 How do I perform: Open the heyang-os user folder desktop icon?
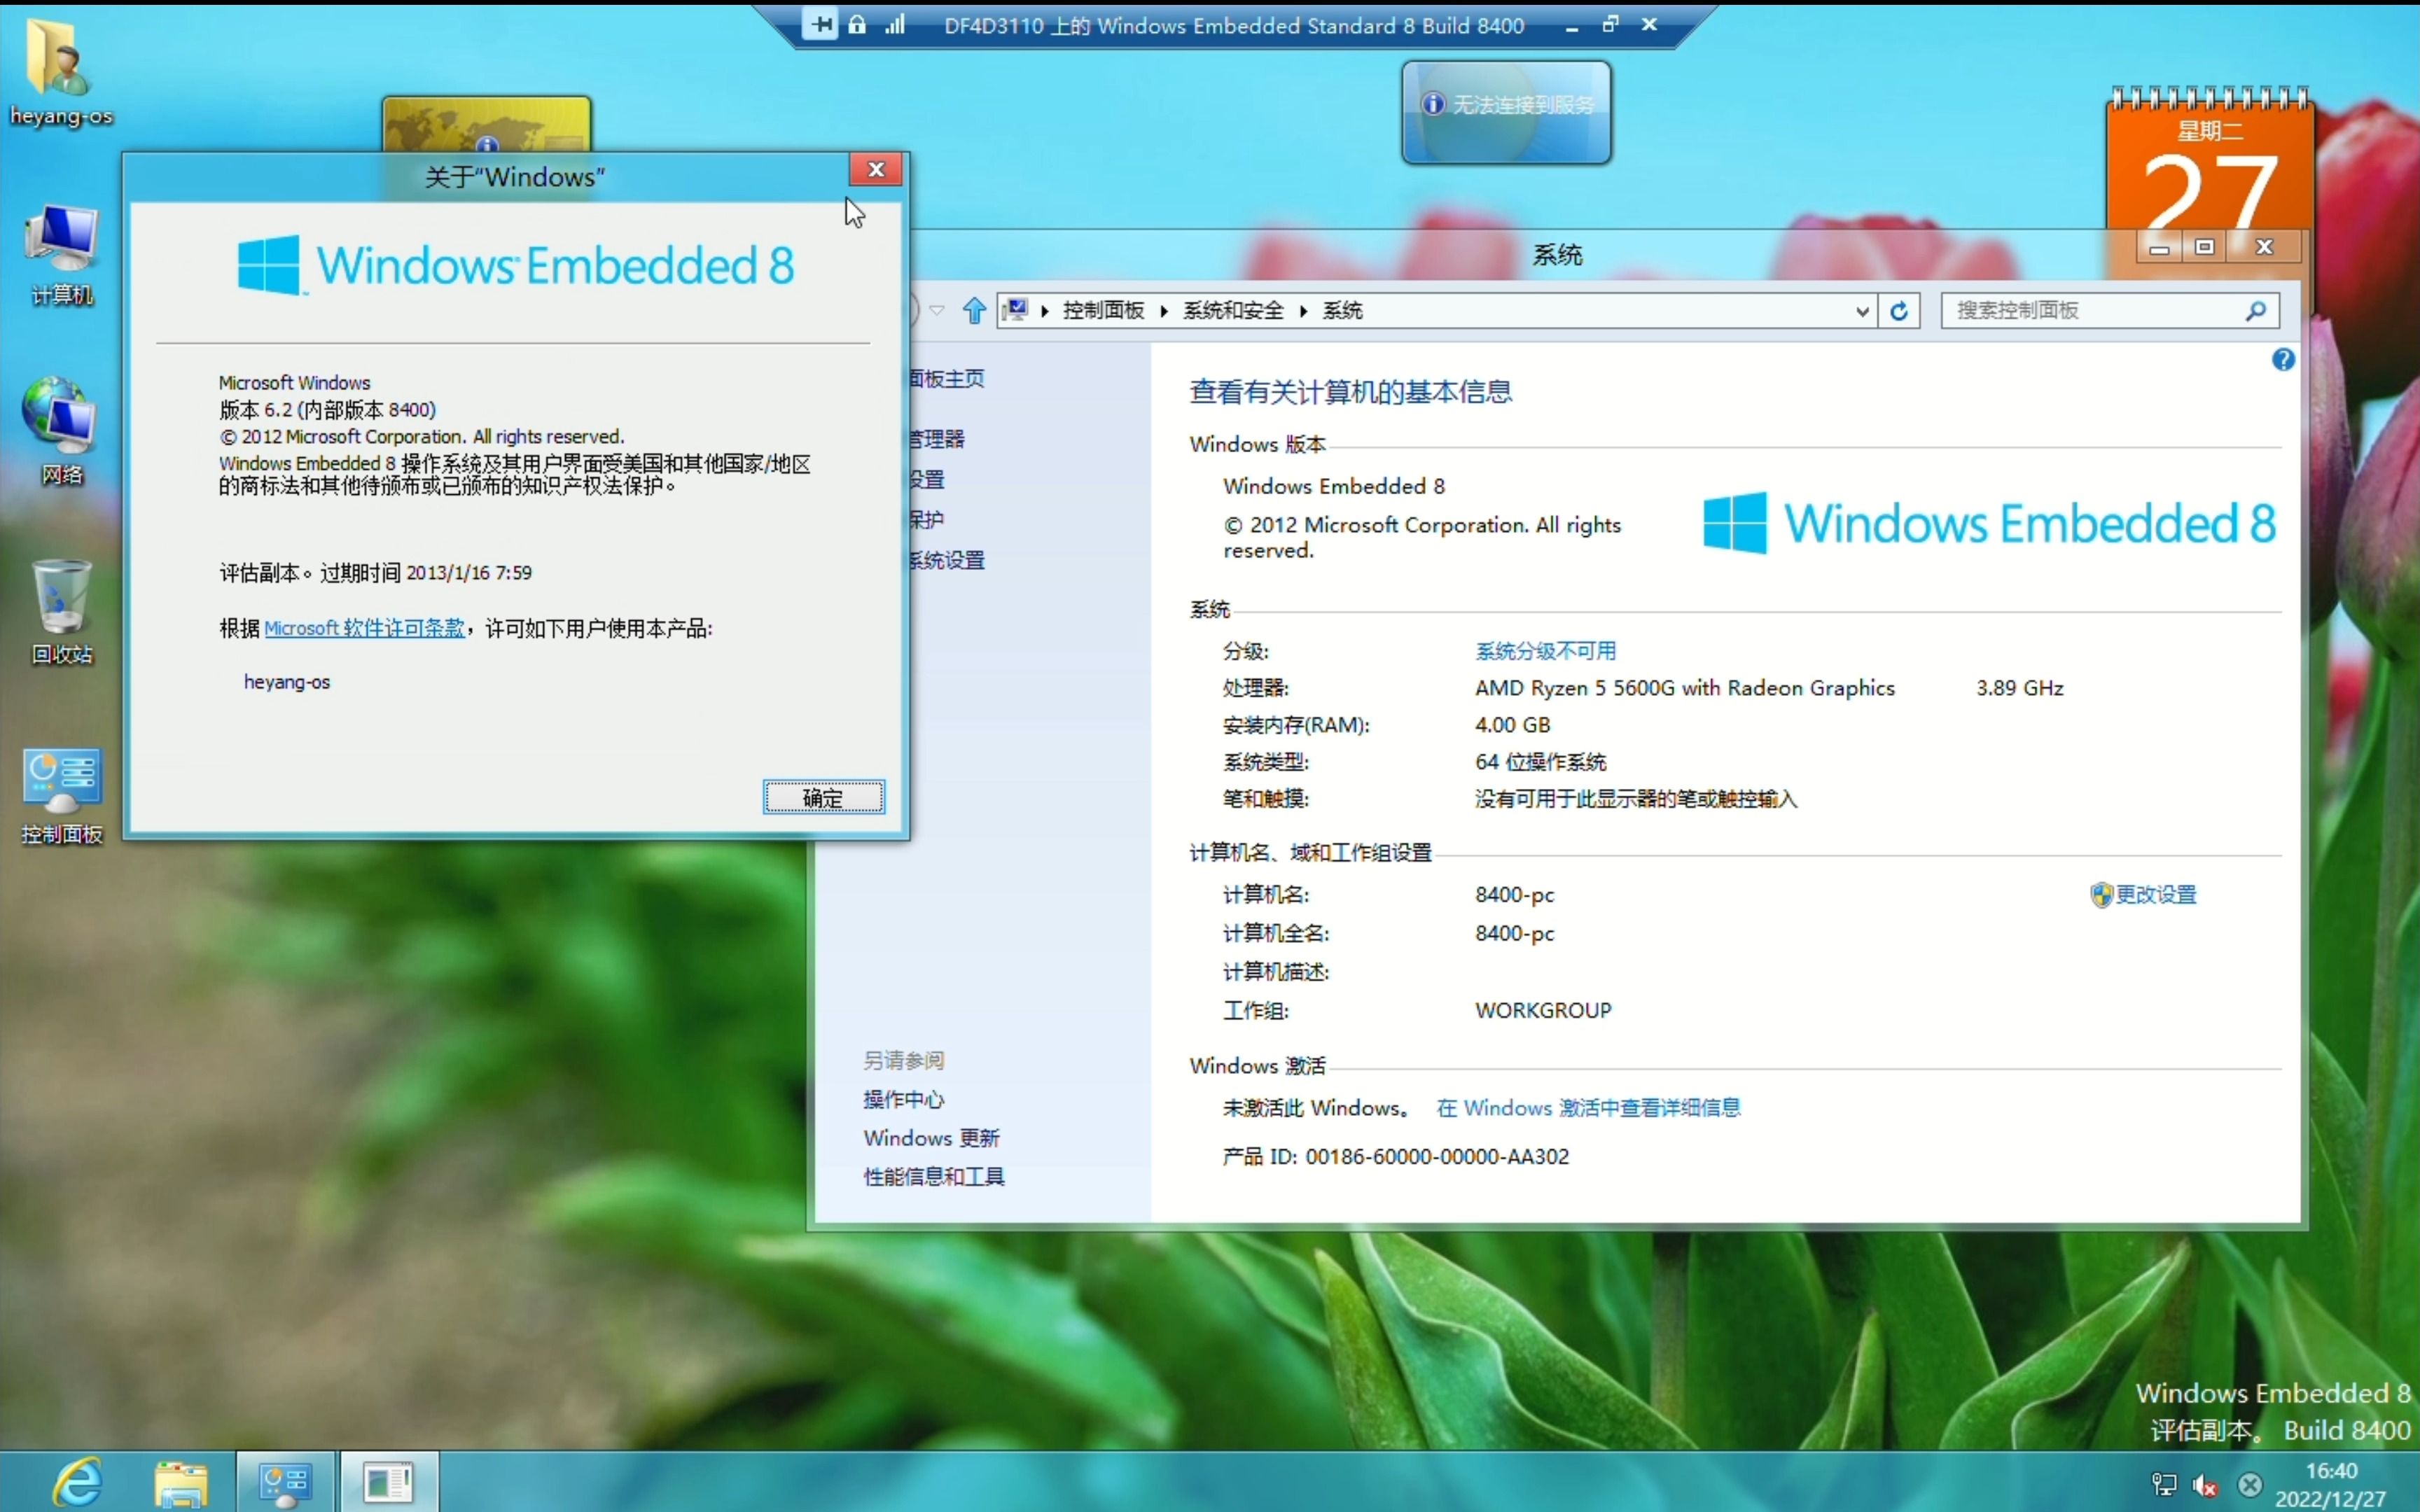60,72
